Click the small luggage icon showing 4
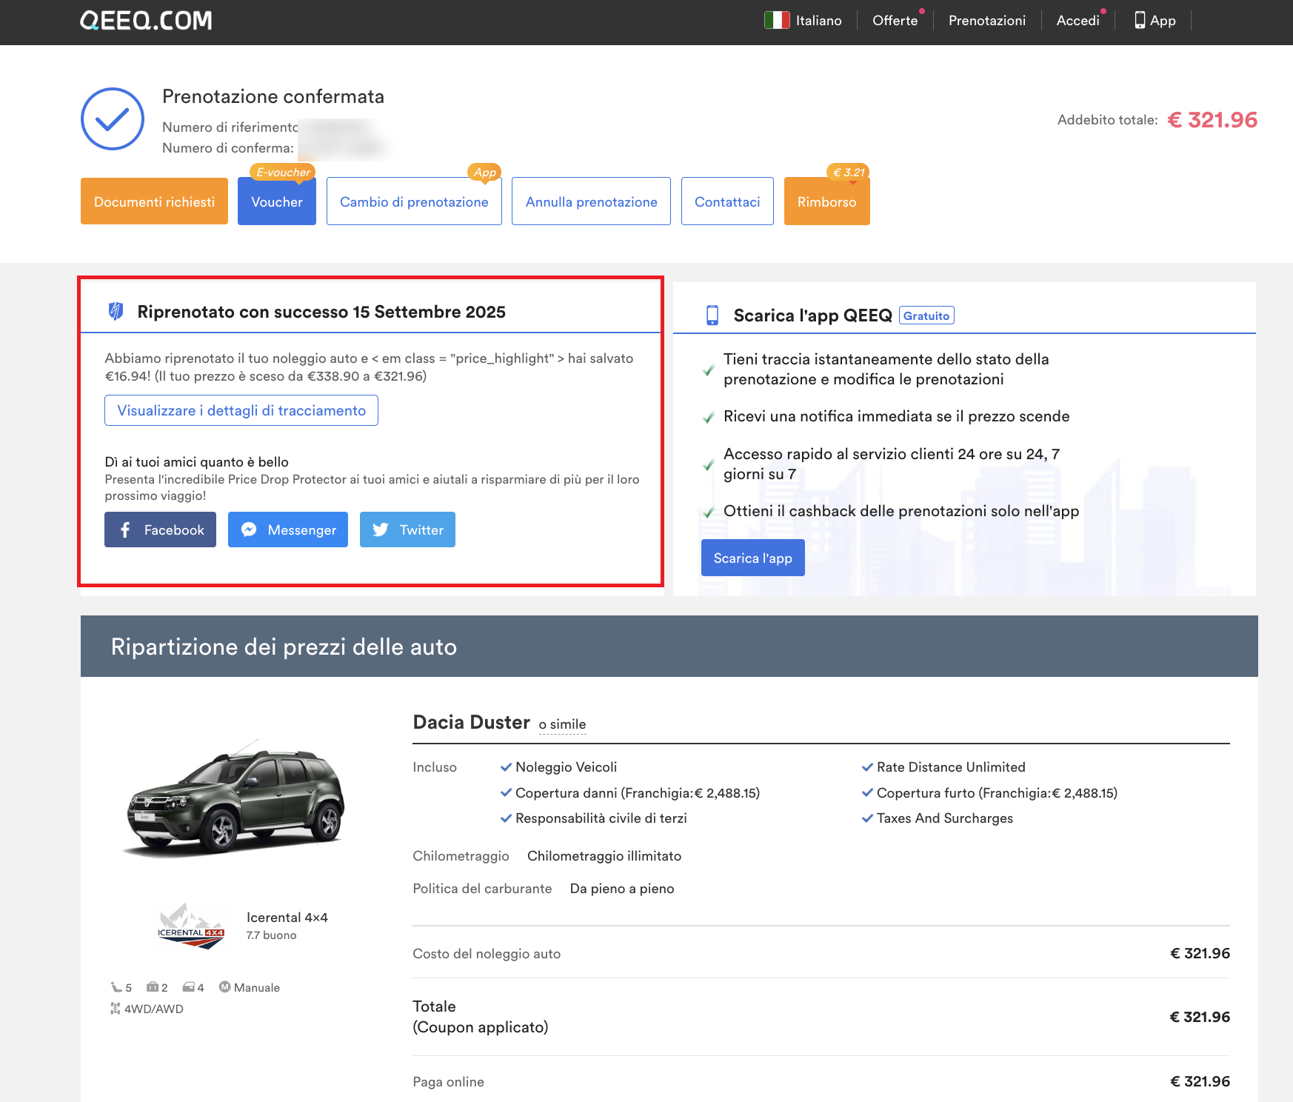 pos(189,987)
